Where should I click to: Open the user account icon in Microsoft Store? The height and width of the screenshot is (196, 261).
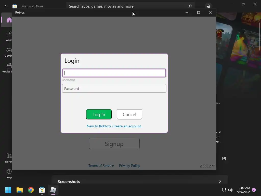(208, 6)
